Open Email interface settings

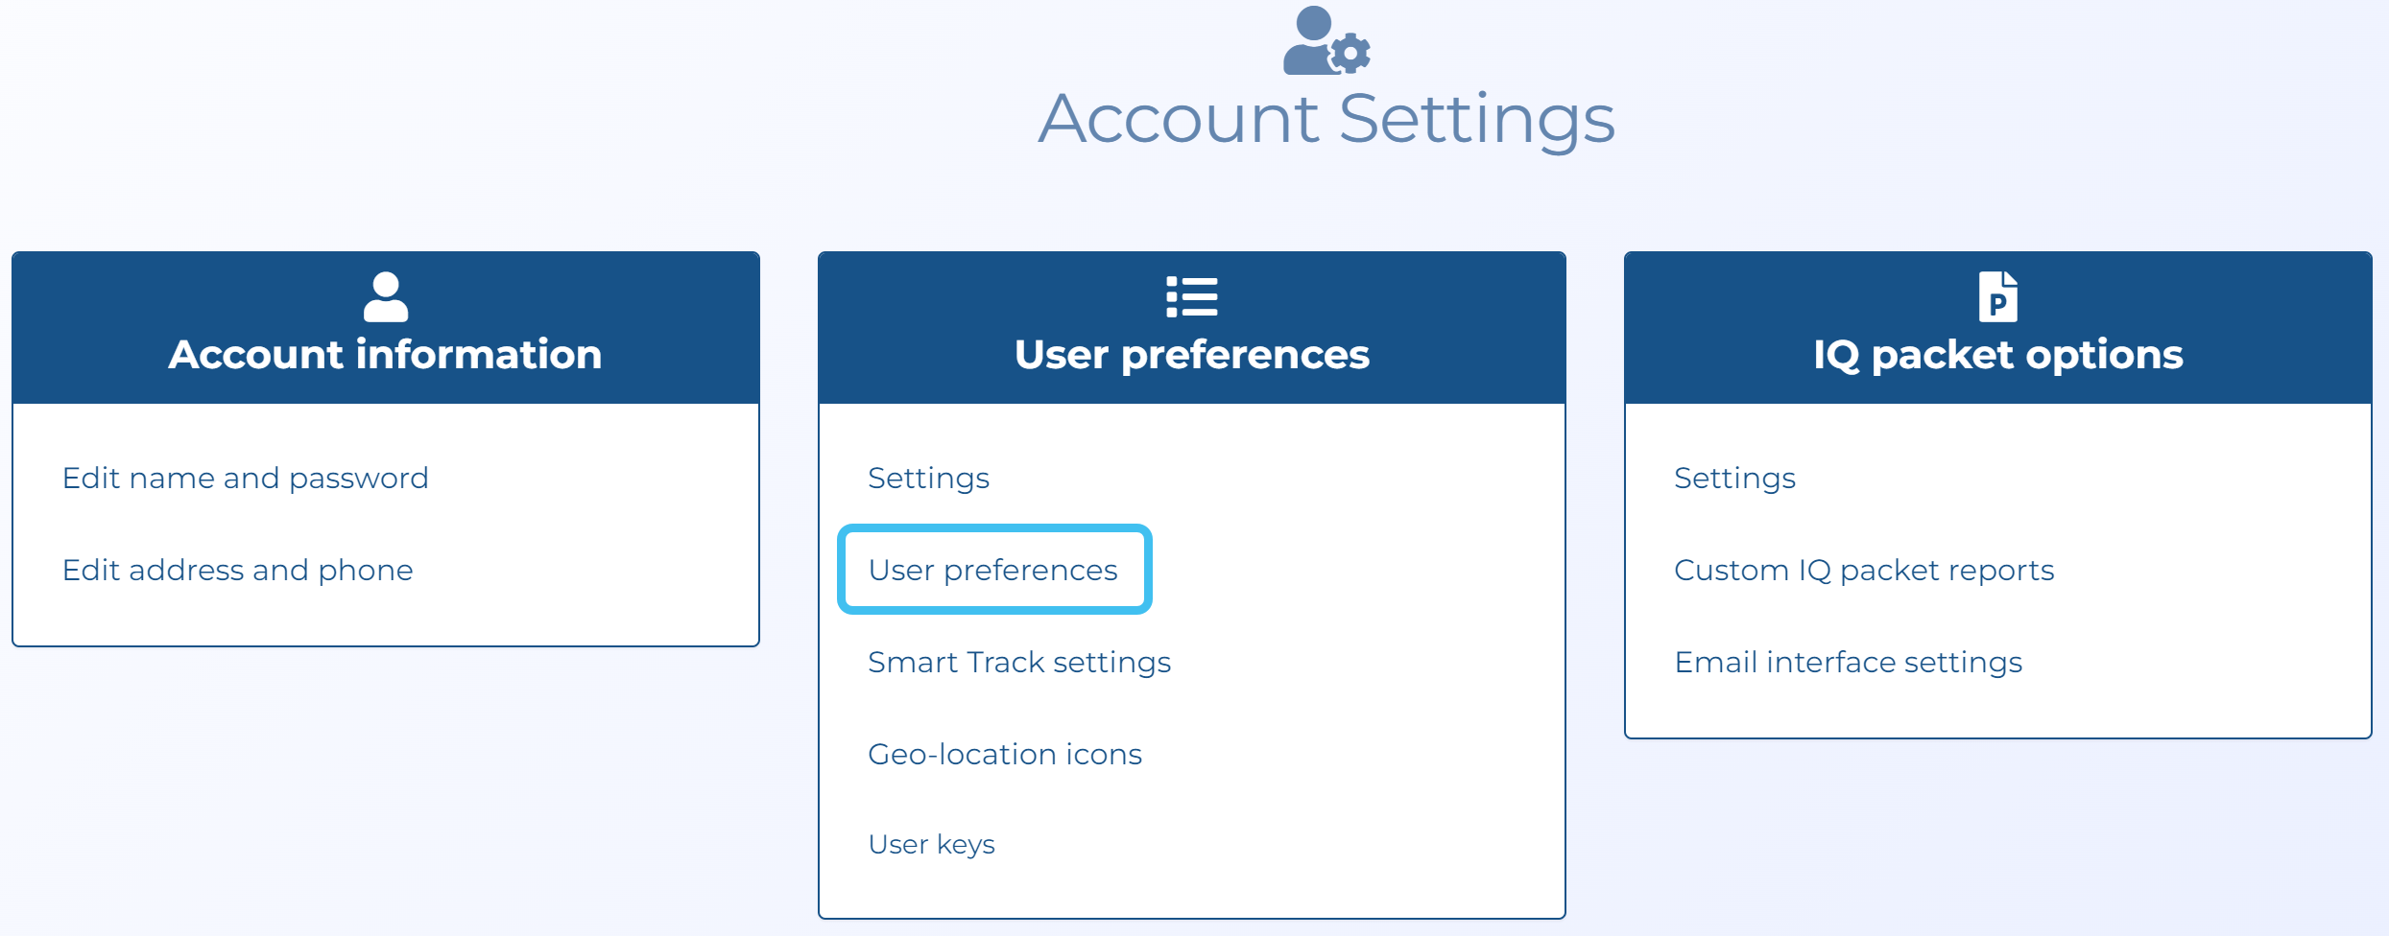click(1848, 662)
